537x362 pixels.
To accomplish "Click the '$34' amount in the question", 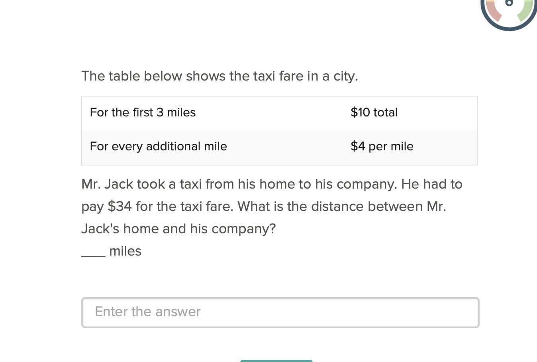I will tap(120, 207).
